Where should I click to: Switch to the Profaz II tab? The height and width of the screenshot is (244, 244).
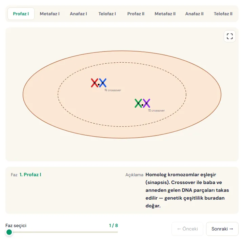click(136, 14)
